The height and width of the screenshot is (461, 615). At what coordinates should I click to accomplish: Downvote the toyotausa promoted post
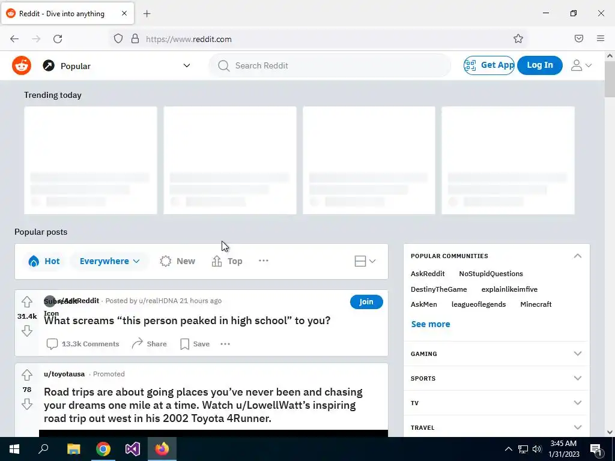(x=26, y=404)
